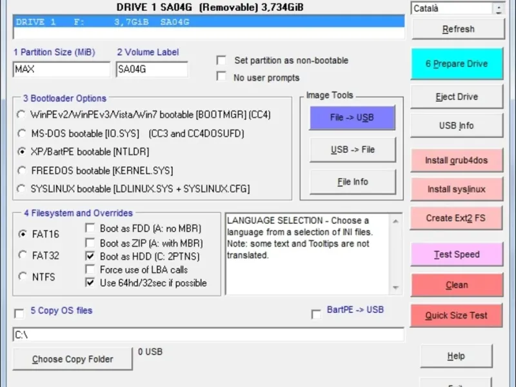Click the copy folder path field C:\
Viewport: 516px width, 387px height.
pos(208,335)
